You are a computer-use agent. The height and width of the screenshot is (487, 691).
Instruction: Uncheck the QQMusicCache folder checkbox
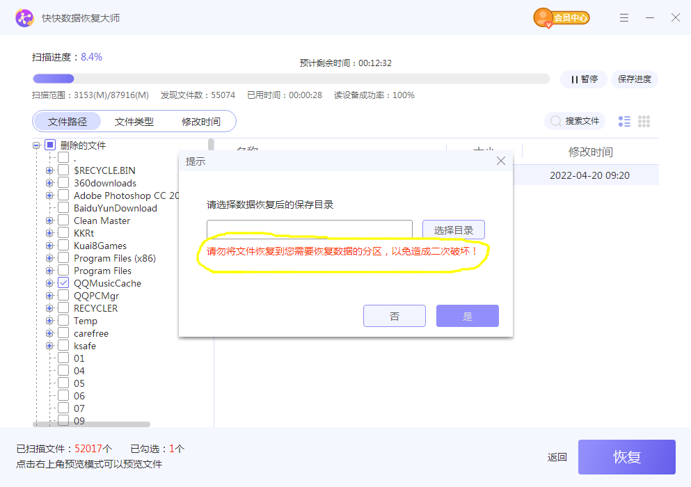[x=63, y=283]
